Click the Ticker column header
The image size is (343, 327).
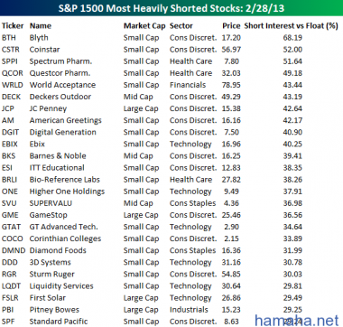13,26
